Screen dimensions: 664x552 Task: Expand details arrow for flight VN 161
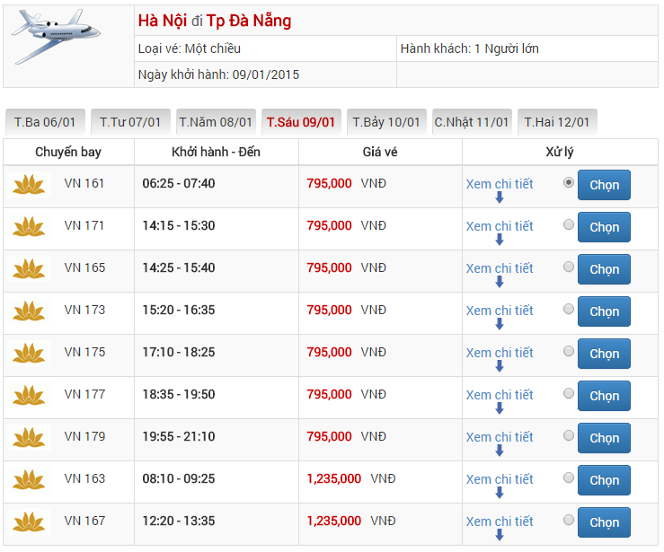click(x=500, y=198)
